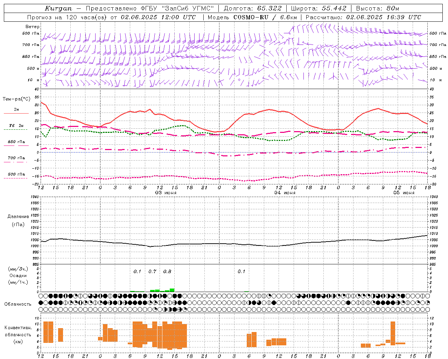
Task: Click the 0.8 precipitation amount value
Action: pos(167,271)
